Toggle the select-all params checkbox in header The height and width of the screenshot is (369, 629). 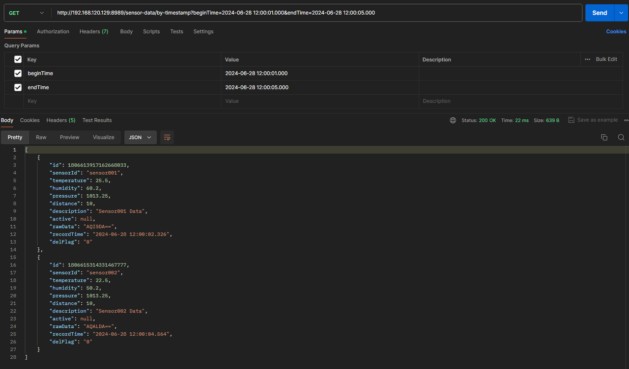pos(18,59)
